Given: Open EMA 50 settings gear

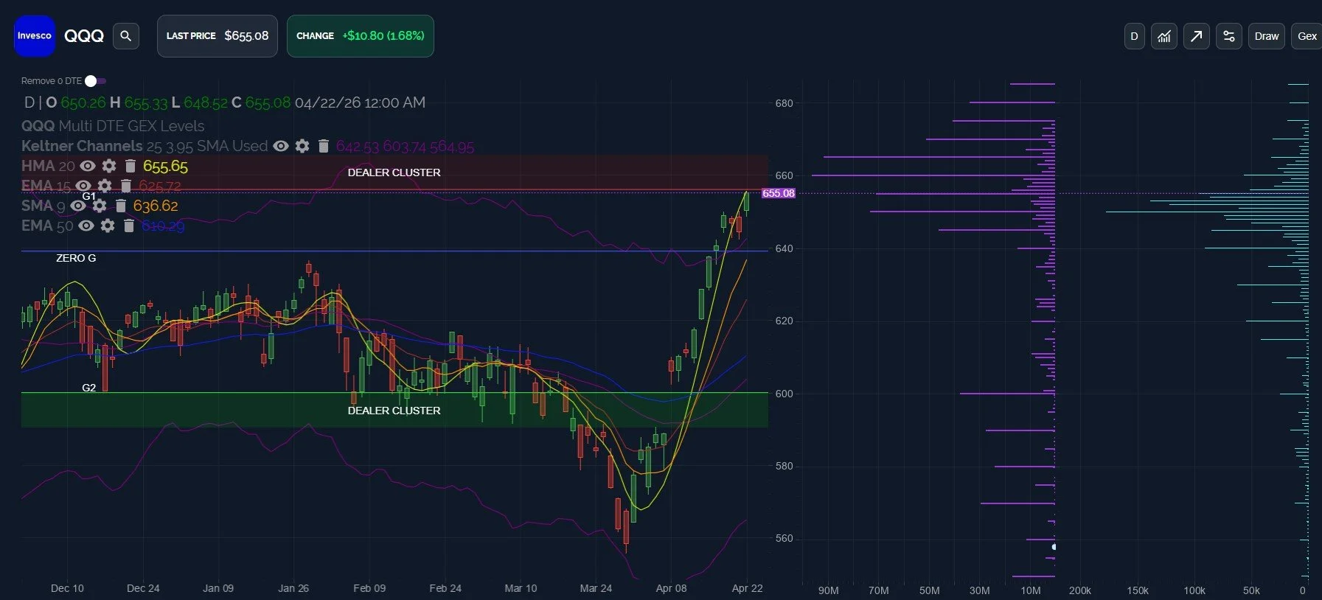Looking at the screenshot, I should coord(108,226).
